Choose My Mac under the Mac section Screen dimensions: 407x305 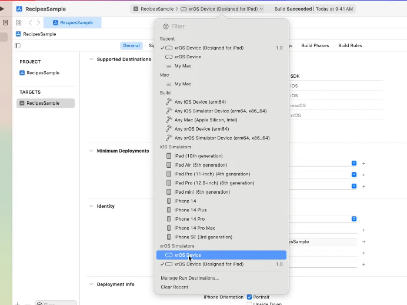point(221,84)
